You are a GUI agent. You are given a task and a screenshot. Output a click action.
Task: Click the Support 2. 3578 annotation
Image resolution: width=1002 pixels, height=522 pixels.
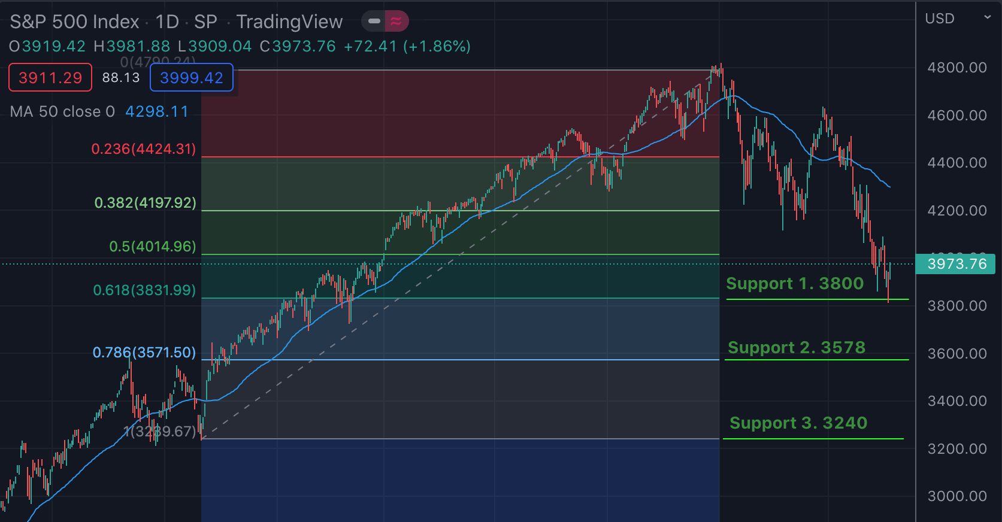pos(797,348)
